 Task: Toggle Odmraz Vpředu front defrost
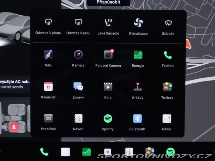point(48,23)
